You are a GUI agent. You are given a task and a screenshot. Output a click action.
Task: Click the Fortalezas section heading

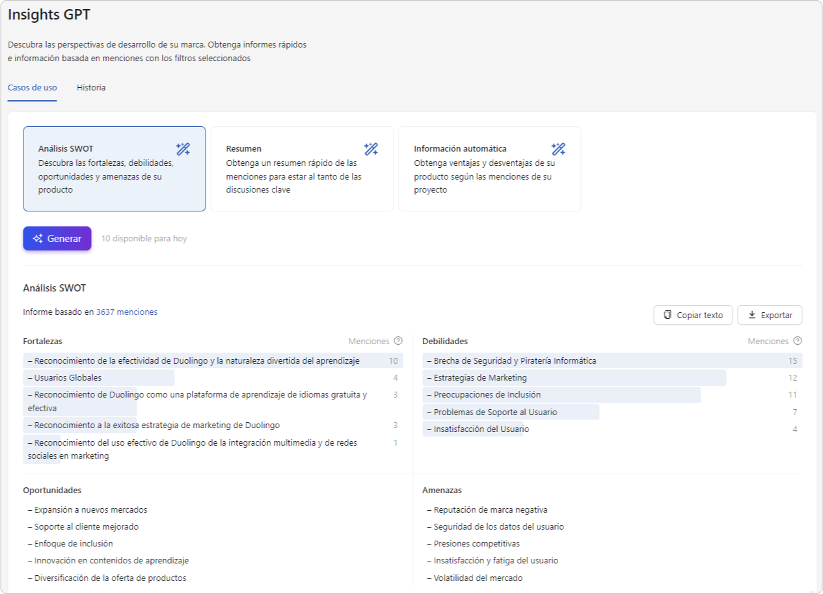[43, 342]
